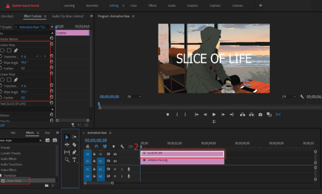This screenshot has width=322, height=194.
Task: Expand Effects panel group overflow chevrons
Action: 57,133
